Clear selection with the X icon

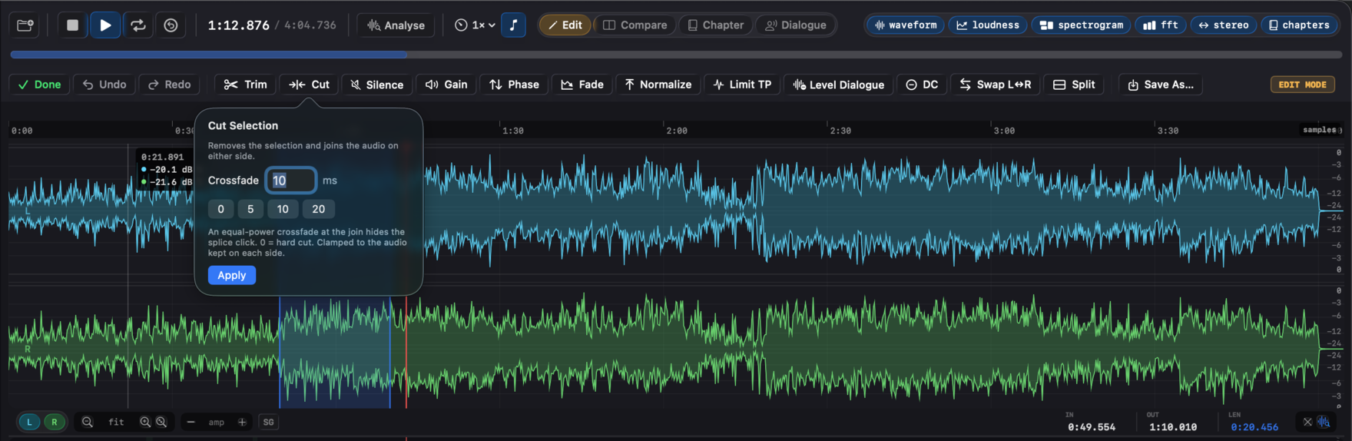click(1307, 422)
